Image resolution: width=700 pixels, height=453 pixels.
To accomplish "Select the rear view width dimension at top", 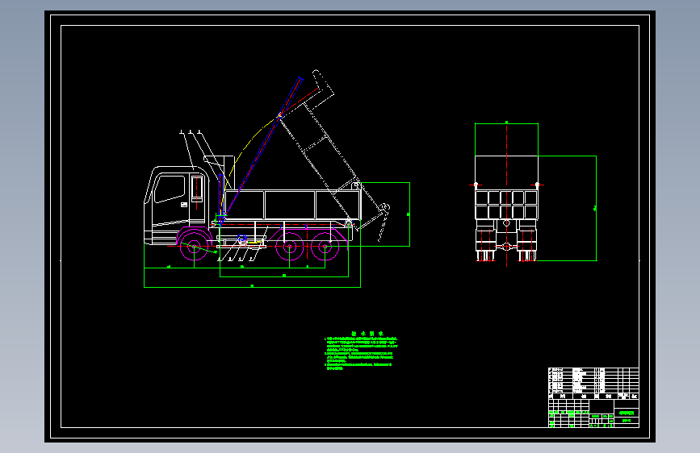I will (x=506, y=123).
